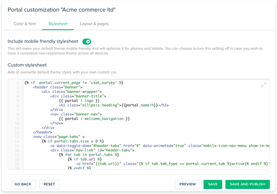
Task: Click line number 1 in the gutter
Action: tap(18, 83)
